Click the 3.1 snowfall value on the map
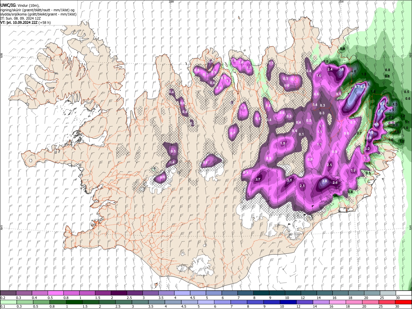Screen dimensions: 412x309 (x=289, y=180)
